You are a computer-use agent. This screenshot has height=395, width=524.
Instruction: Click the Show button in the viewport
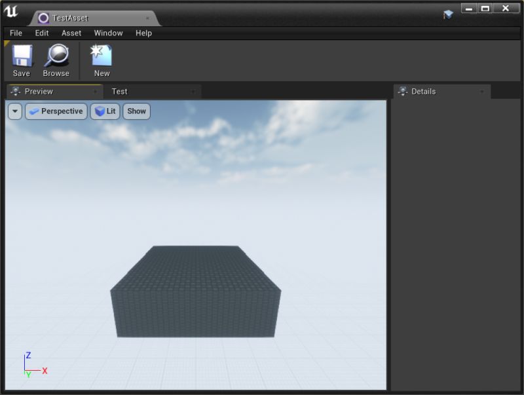pos(136,111)
